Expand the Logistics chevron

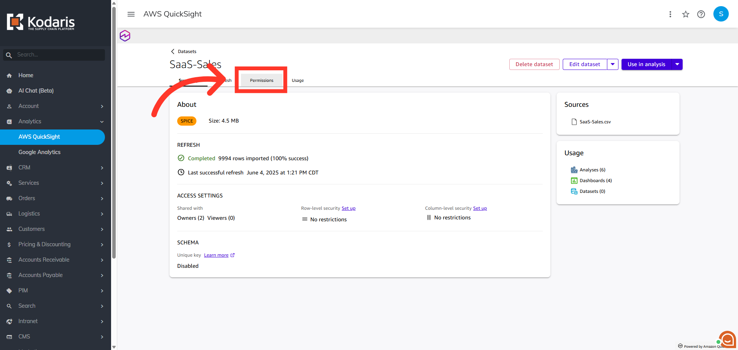[x=102, y=214]
